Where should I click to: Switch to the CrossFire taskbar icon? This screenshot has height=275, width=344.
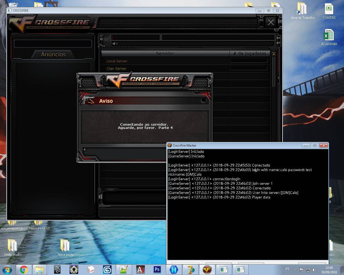click(207, 269)
